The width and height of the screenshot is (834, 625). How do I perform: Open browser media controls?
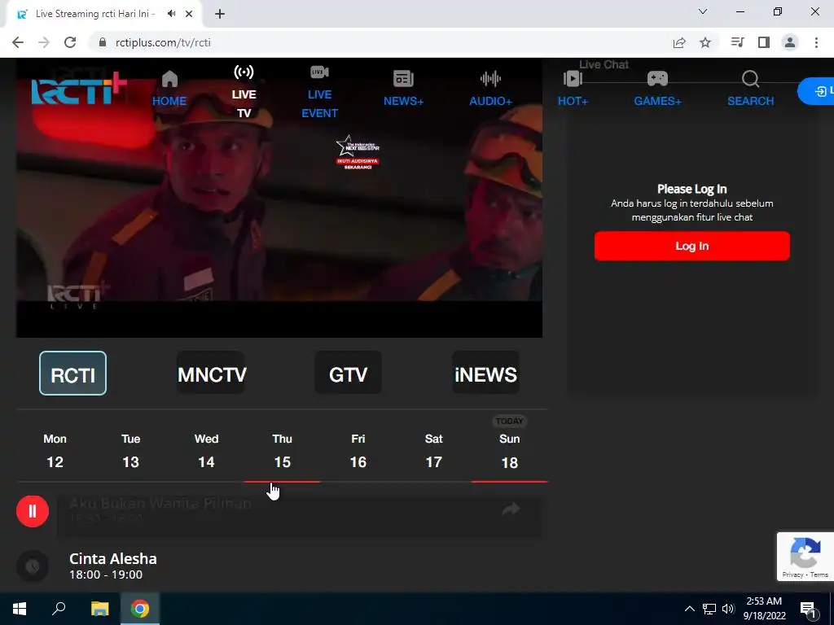pos(737,42)
